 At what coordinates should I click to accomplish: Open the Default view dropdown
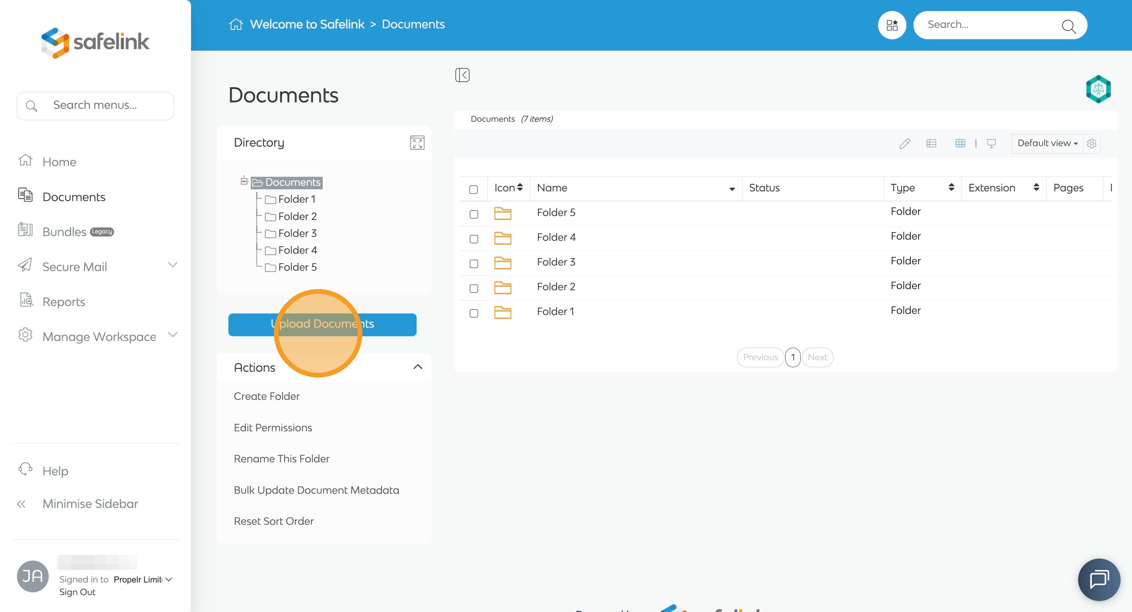pos(1047,143)
